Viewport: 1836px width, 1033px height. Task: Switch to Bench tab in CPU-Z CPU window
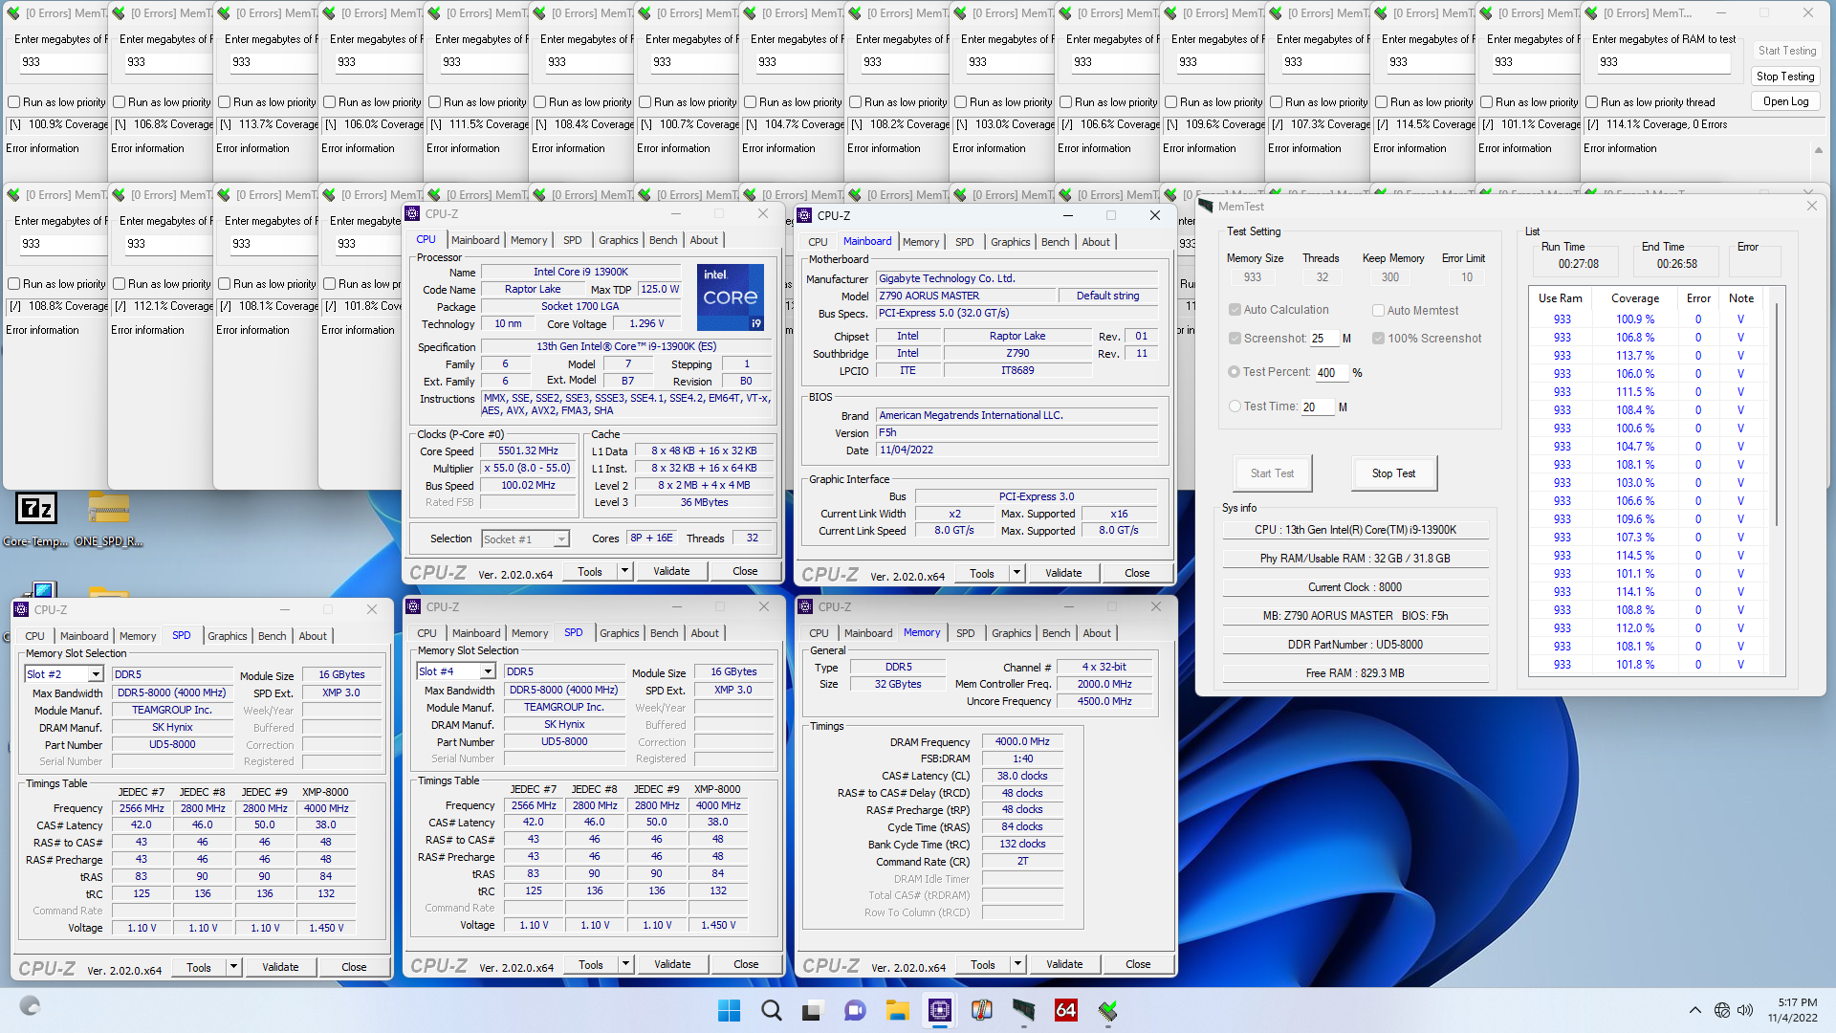663,240
